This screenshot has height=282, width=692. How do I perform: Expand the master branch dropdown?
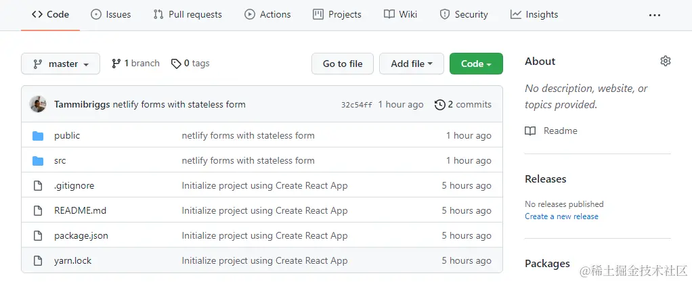[60, 64]
